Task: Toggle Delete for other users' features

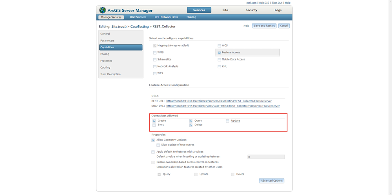Action: coord(233,175)
